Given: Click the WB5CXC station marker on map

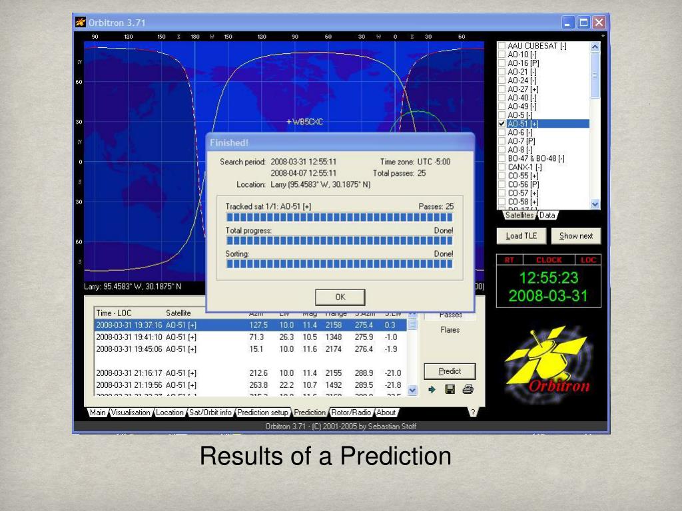Looking at the screenshot, I should 304,122.
